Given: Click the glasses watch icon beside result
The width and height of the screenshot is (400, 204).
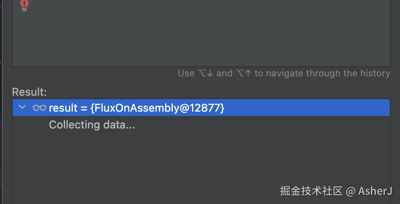Looking at the screenshot, I should 39,108.
